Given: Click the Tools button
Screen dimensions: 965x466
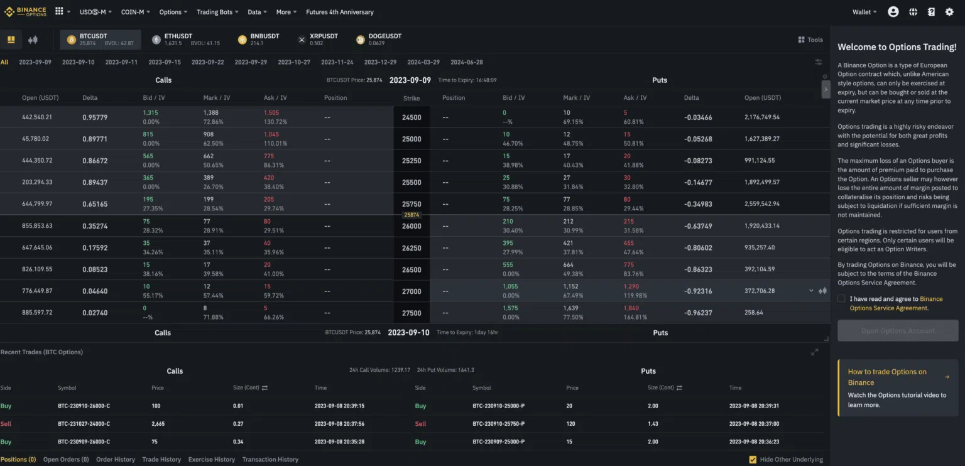Looking at the screenshot, I should 810,40.
